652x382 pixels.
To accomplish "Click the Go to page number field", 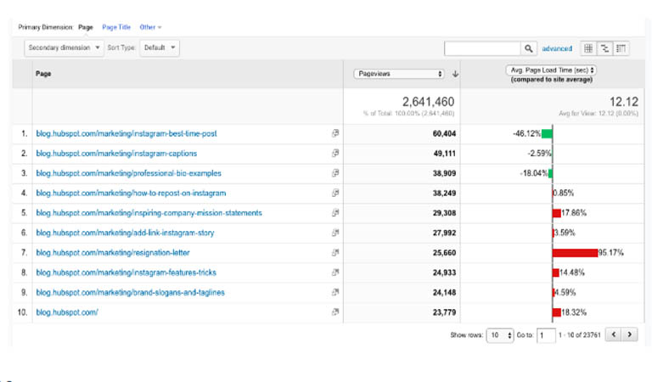I will coord(546,335).
